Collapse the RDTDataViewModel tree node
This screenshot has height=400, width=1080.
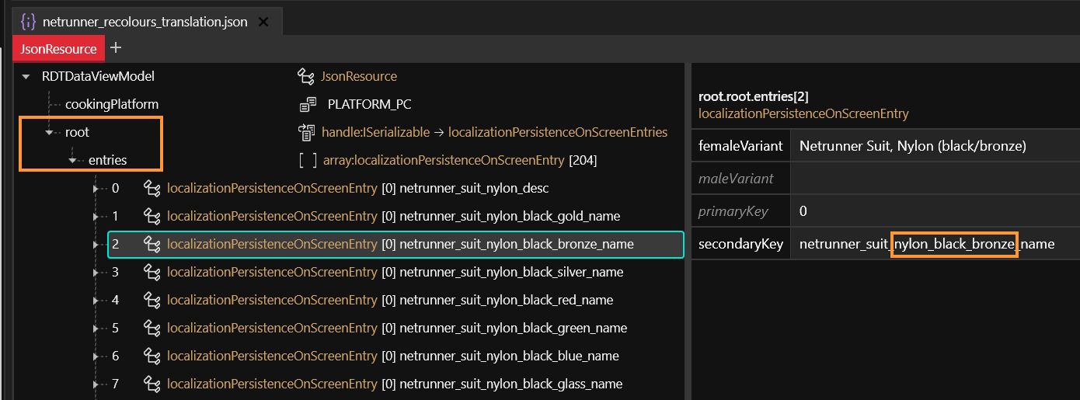point(26,76)
